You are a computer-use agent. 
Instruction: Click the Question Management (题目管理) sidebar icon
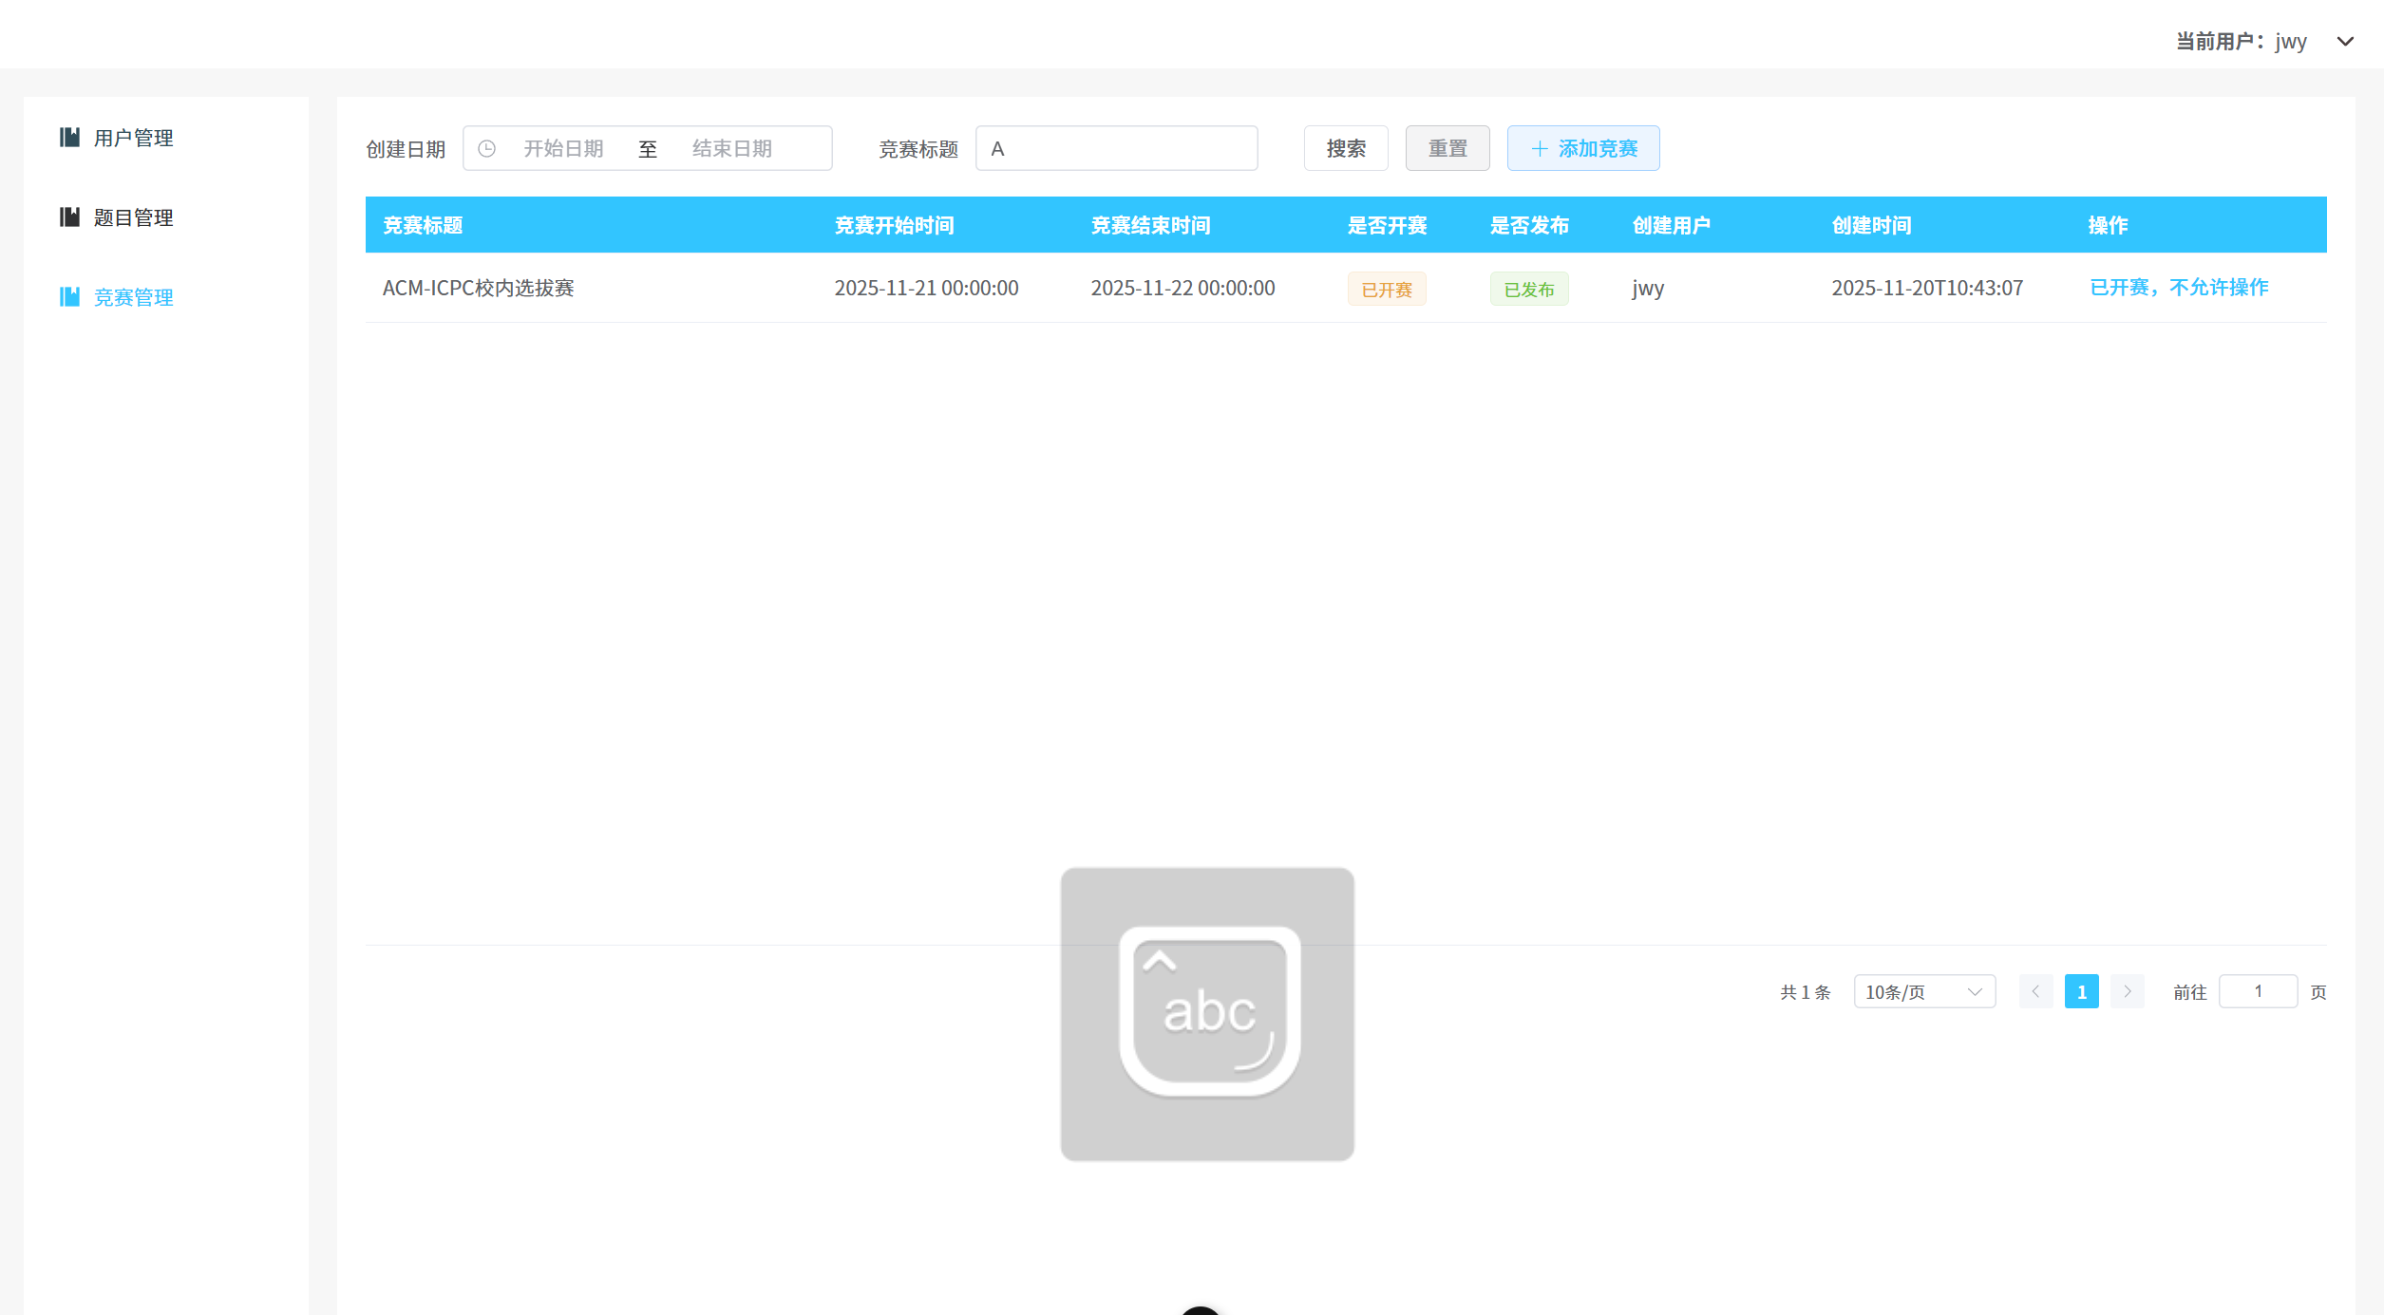pos(69,217)
